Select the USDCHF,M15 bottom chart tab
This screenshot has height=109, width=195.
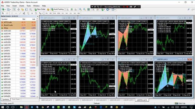[x=115, y=100]
